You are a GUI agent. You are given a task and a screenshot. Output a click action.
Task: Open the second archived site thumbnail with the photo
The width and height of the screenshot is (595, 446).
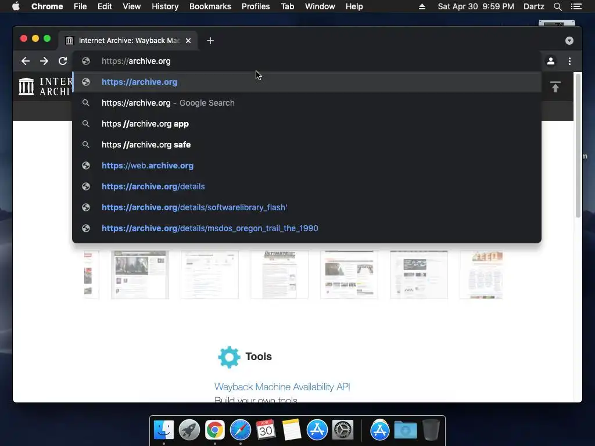click(139, 275)
